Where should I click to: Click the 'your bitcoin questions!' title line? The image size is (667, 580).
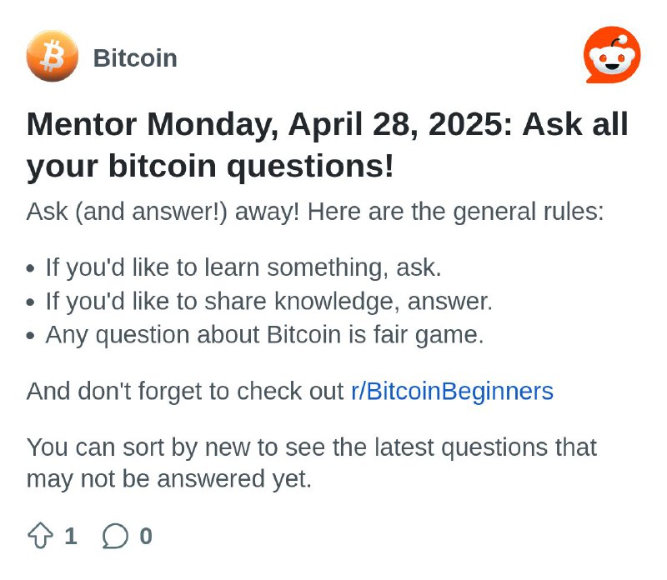(x=210, y=166)
